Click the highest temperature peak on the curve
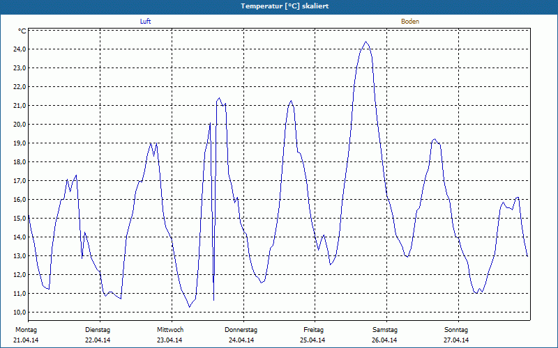558x348 pixels. pyautogui.click(x=365, y=42)
